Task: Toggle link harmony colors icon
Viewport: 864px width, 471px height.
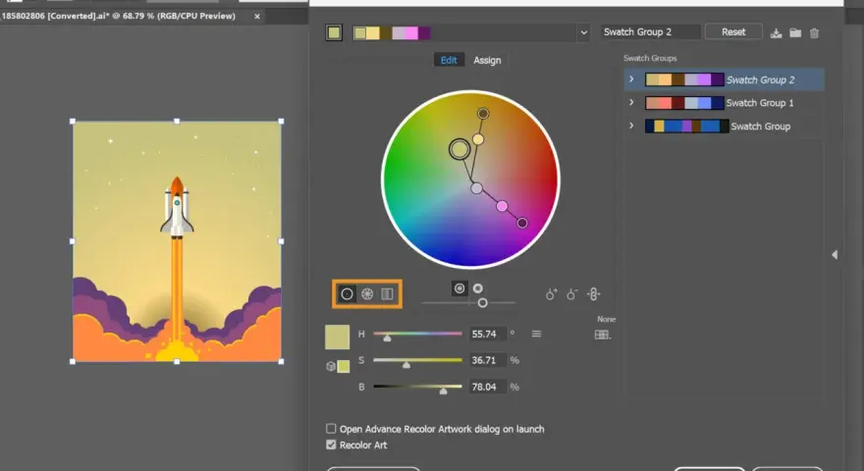Action: (593, 294)
